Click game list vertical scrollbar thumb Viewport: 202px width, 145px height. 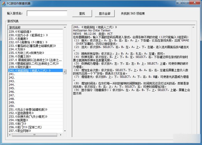point(65,72)
